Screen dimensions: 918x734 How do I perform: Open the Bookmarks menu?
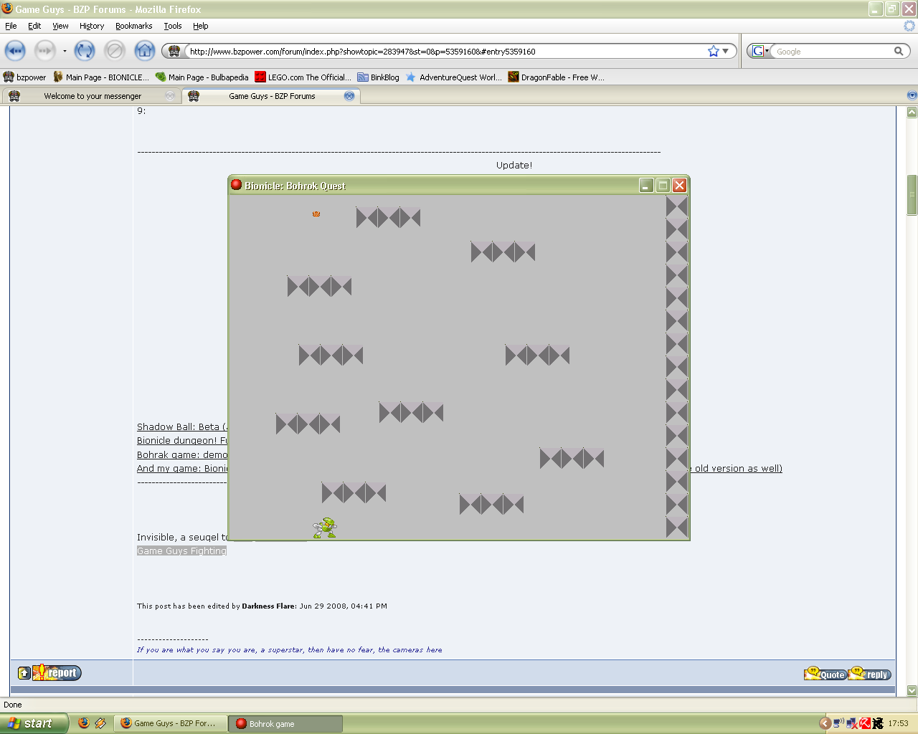click(x=134, y=26)
